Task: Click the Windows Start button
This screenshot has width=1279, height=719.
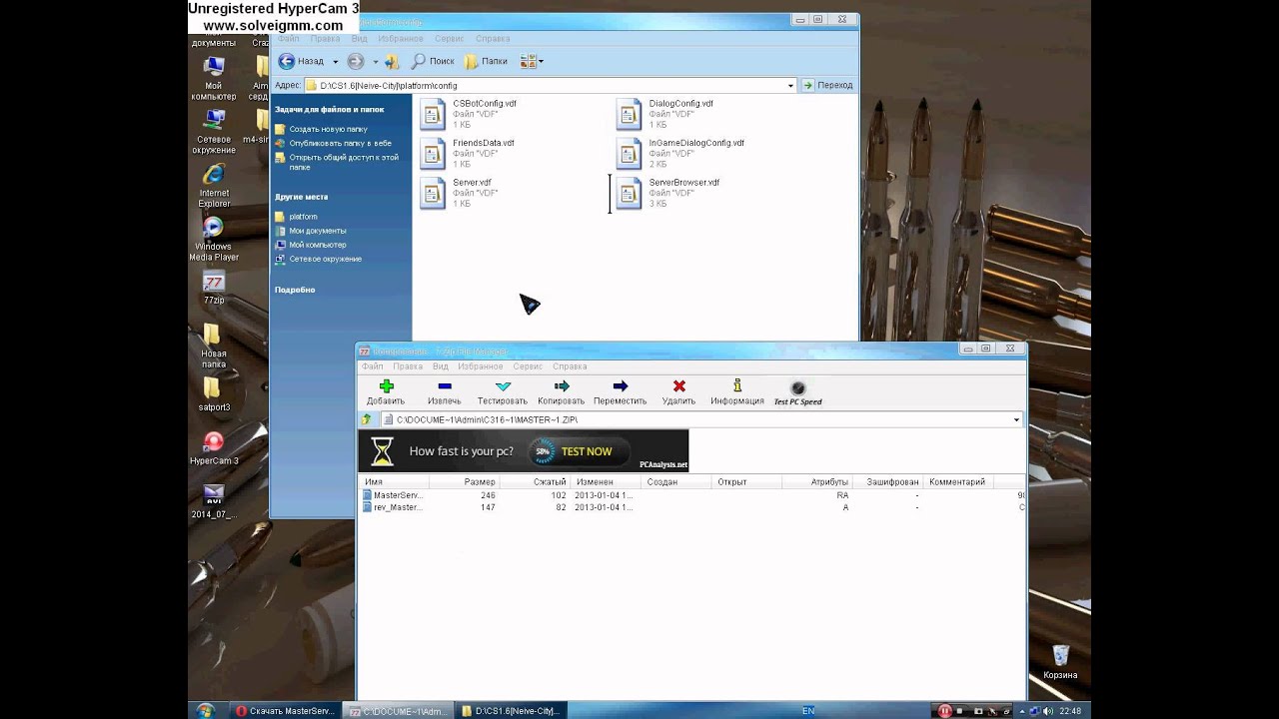Action: point(205,711)
